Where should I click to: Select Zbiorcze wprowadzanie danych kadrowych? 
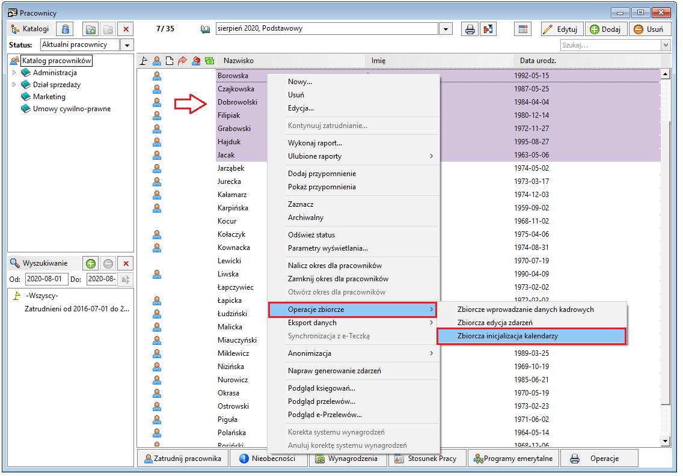click(x=531, y=310)
